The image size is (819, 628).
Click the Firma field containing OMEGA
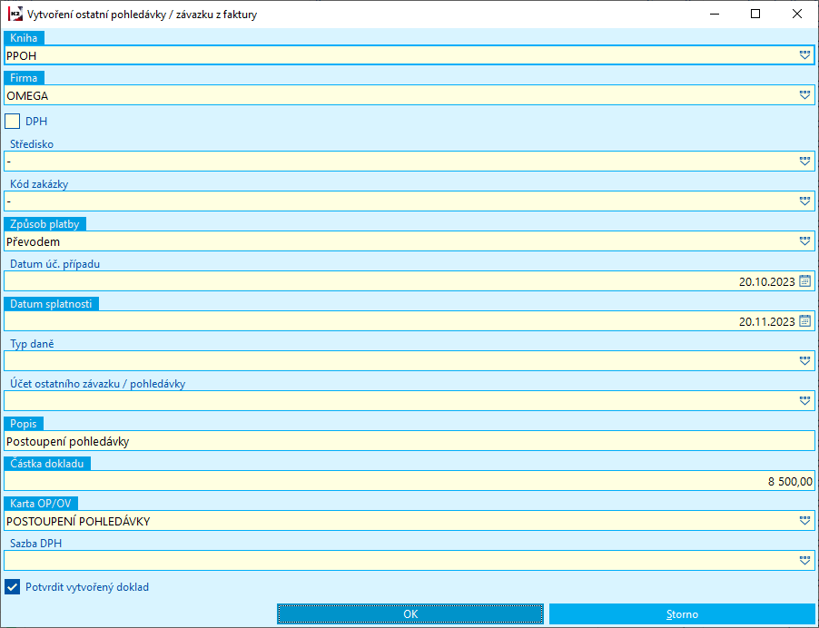409,95
